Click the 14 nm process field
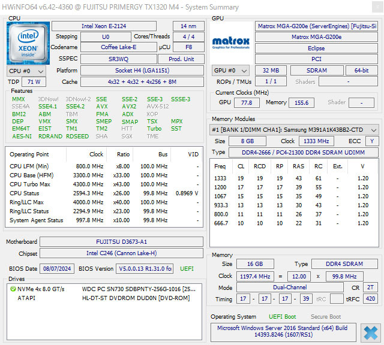Screen dimensions: 384x345 188,26
